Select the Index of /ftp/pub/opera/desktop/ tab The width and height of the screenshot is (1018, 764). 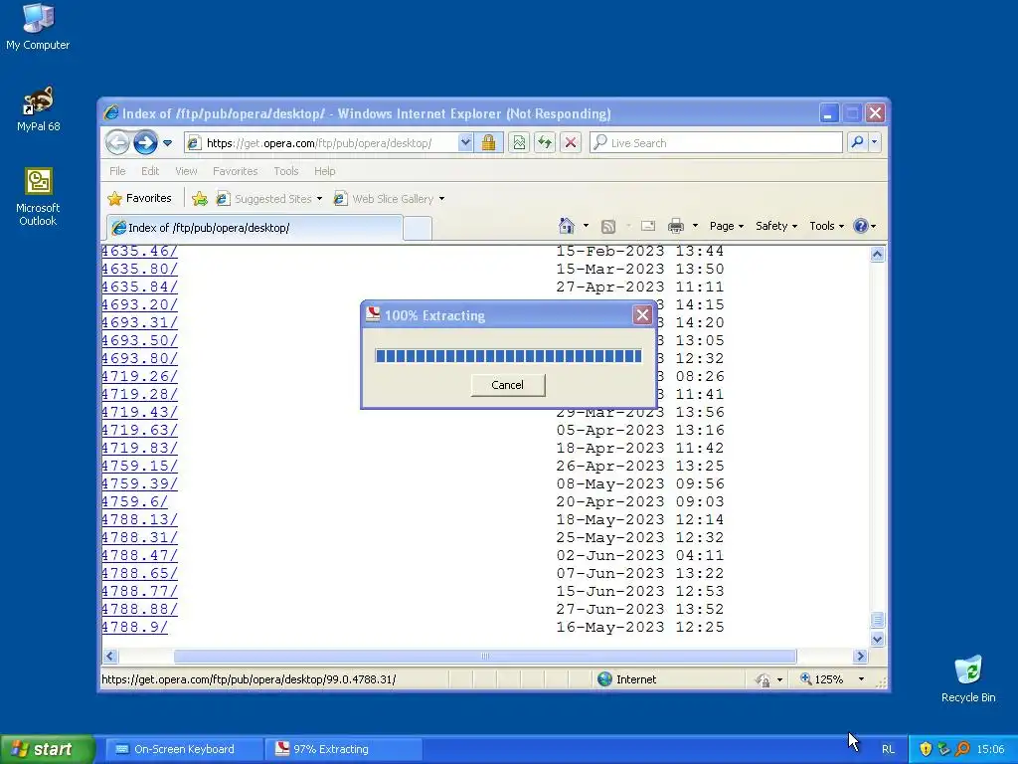[254, 228]
